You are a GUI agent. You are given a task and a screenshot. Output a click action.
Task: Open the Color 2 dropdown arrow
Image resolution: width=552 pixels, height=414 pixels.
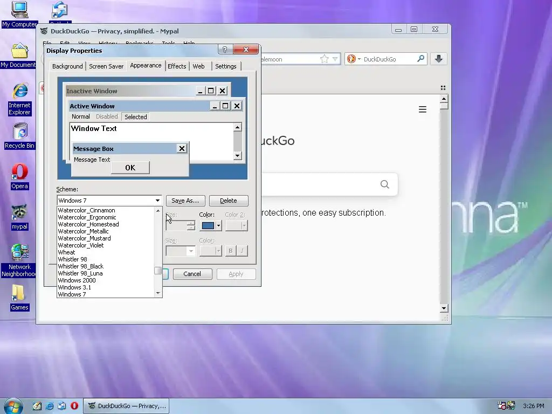coord(244,226)
